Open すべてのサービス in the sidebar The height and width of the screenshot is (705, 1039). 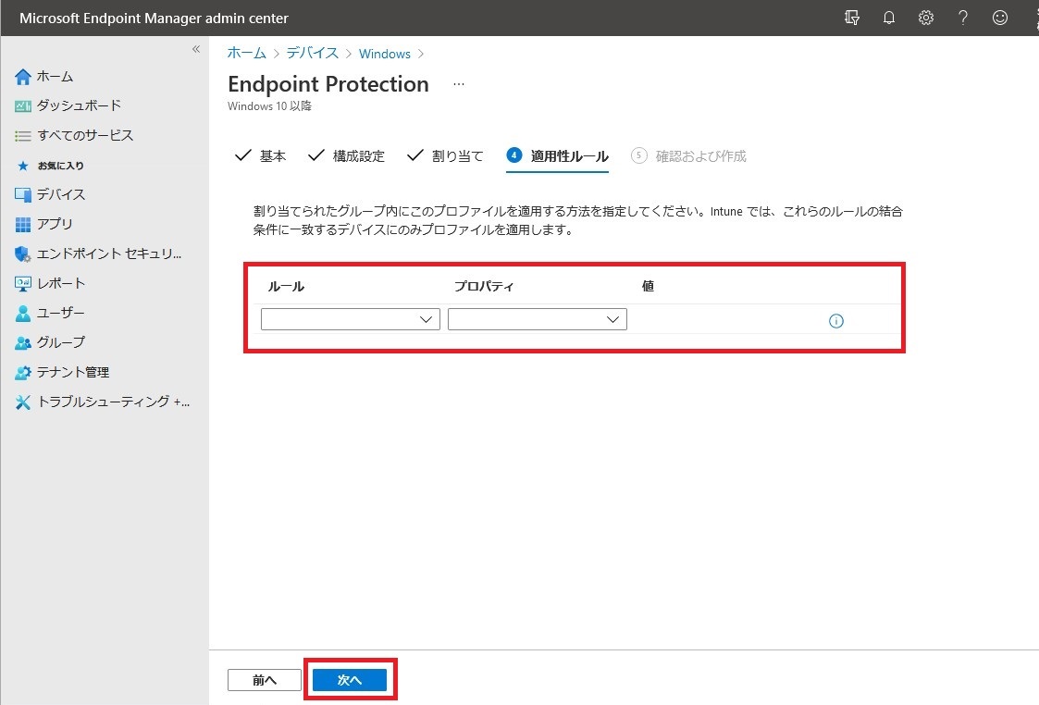(x=85, y=136)
